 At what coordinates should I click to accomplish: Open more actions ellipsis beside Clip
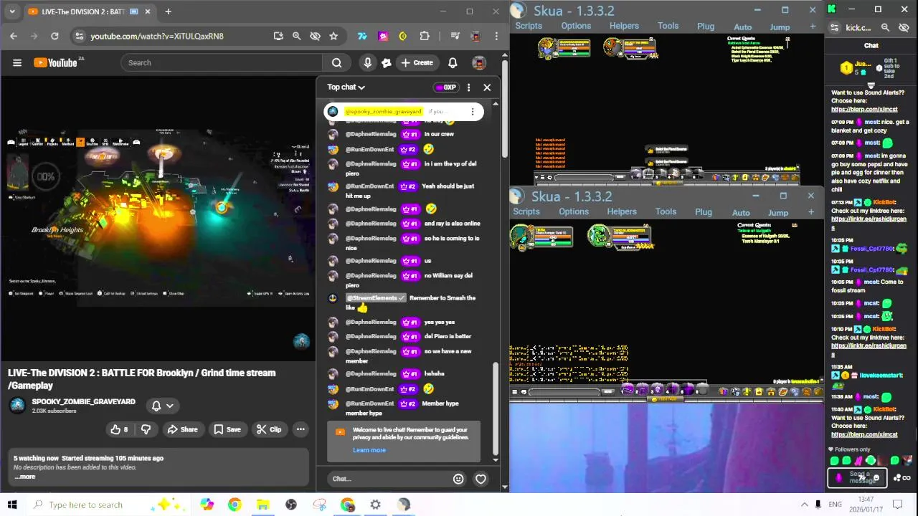[x=301, y=429]
